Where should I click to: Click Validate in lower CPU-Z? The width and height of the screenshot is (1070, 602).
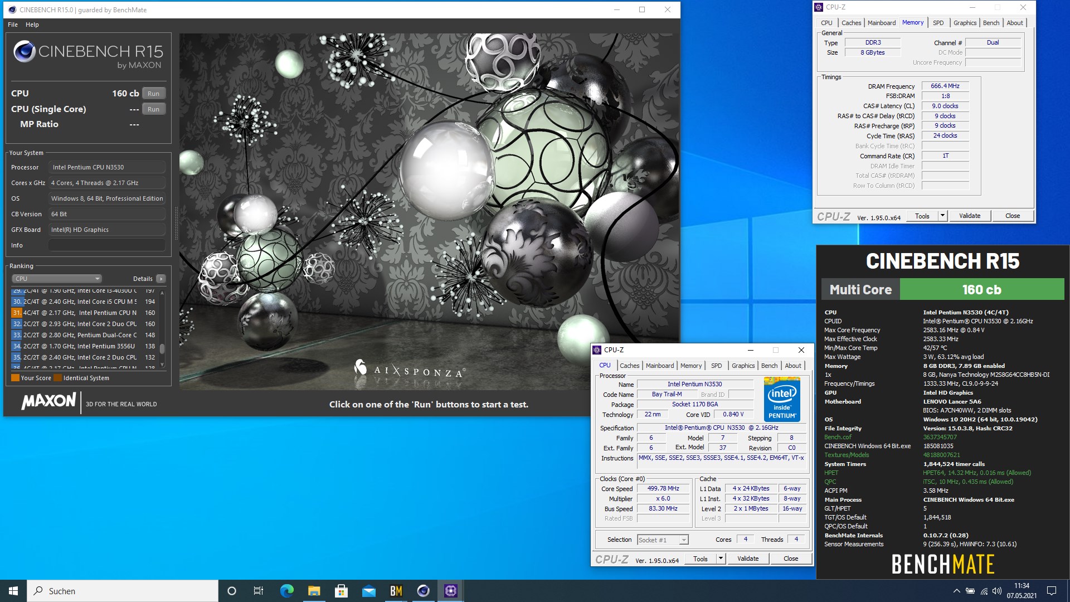[748, 559]
